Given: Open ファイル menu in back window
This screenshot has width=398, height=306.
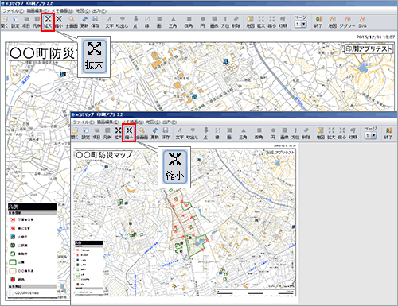Looking at the screenshot, I should [13, 11].
